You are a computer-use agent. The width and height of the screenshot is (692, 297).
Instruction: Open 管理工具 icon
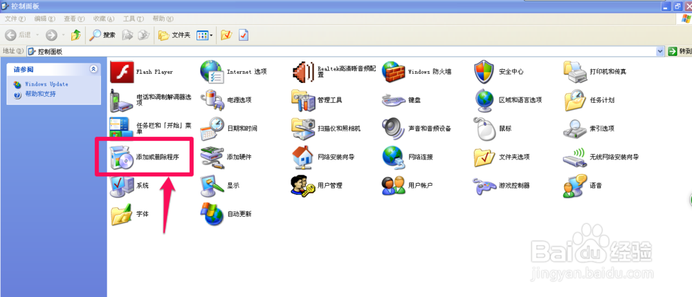pos(303,100)
